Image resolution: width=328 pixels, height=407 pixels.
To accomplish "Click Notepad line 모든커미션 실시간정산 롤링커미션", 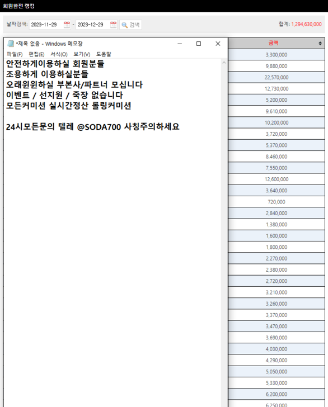I will (x=68, y=106).
